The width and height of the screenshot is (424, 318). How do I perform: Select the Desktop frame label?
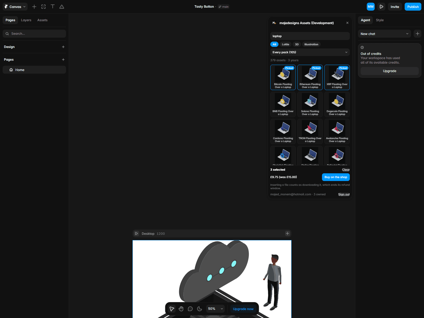pos(148,233)
